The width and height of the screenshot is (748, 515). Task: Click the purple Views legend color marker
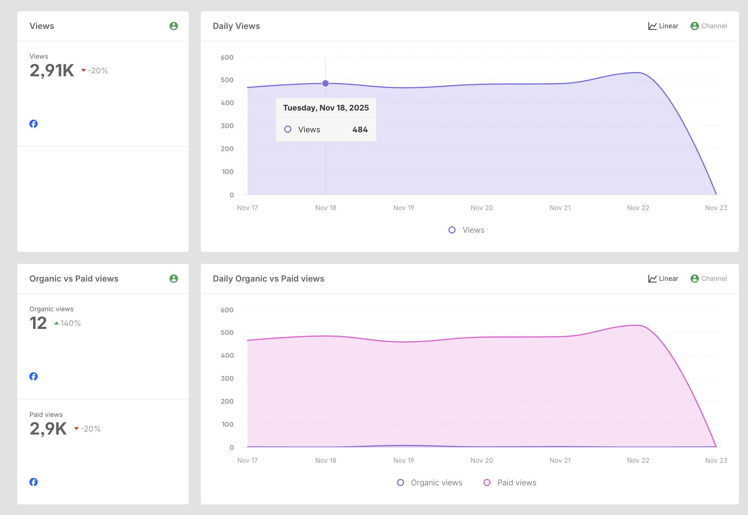click(x=452, y=230)
